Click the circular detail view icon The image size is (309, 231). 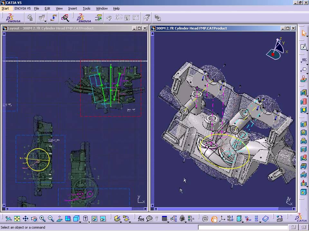pos(304,192)
